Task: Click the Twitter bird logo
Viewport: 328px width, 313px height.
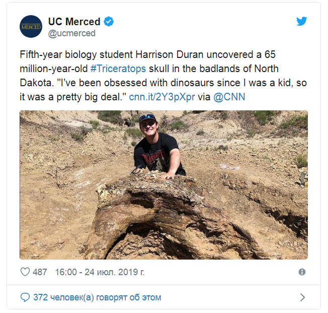Action: coord(301,21)
